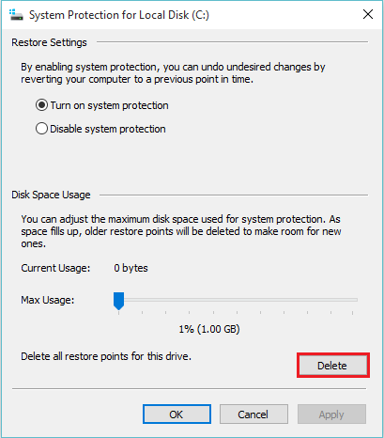Dismiss the dialog using Cancel

253,415
